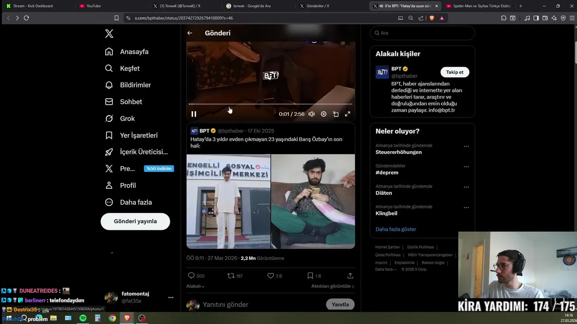Open fatomontaj account menu dots
This screenshot has width=577, height=324.
(x=171, y=297)
